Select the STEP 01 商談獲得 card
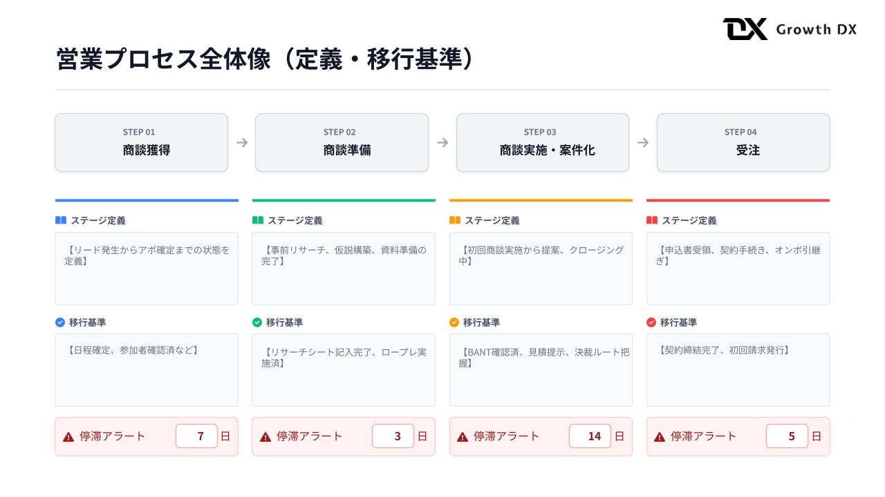The image size is (885, 497). pos(141,142)
